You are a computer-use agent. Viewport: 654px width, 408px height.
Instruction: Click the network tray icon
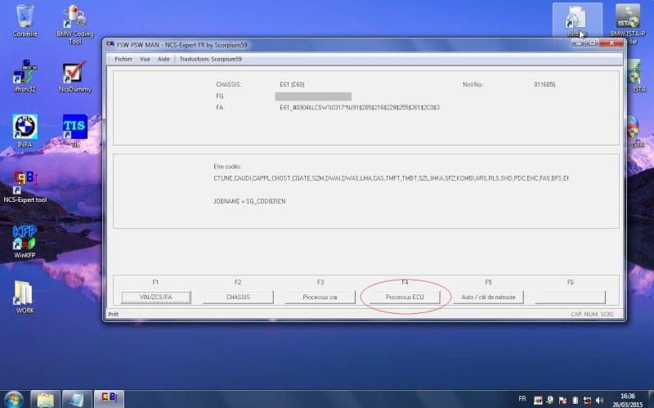(587, 400)
